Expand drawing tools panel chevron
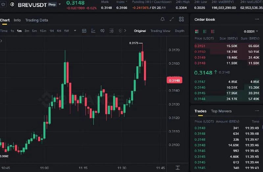The width and height of the screenshot is (263, 172). tap(1, 41)
